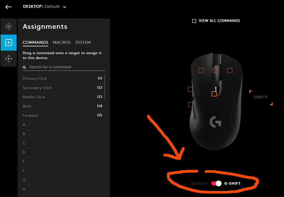Select the DPI button marker below scroll wheel

[x=214, y=94]
